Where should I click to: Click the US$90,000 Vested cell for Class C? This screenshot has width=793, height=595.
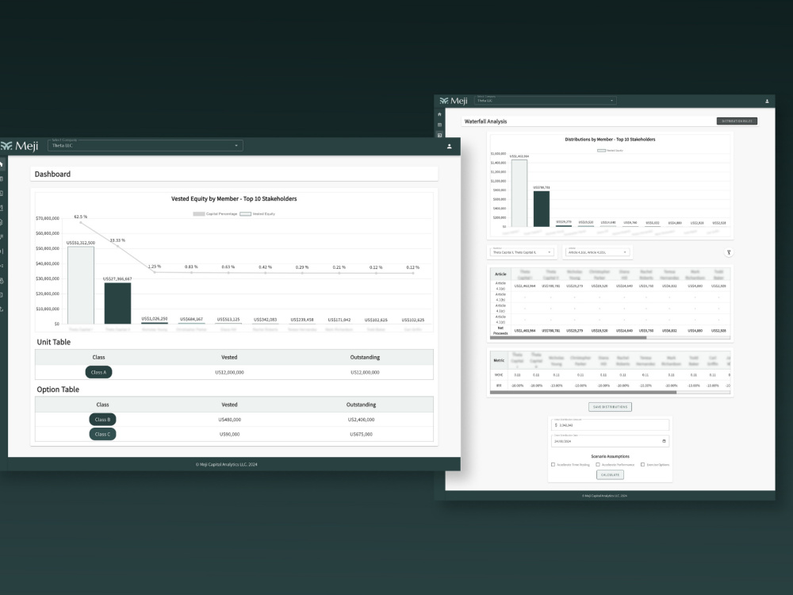coord(230,434)
